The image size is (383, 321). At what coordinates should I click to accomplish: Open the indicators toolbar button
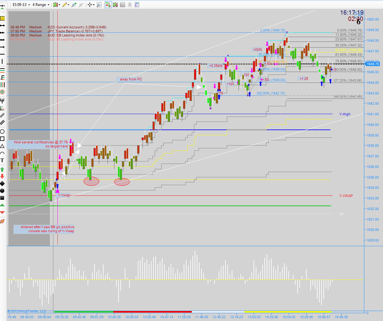tap(123, 5)
